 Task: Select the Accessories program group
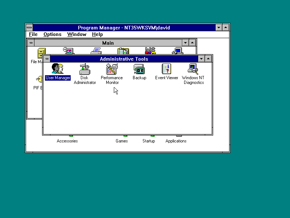point(67,141)
